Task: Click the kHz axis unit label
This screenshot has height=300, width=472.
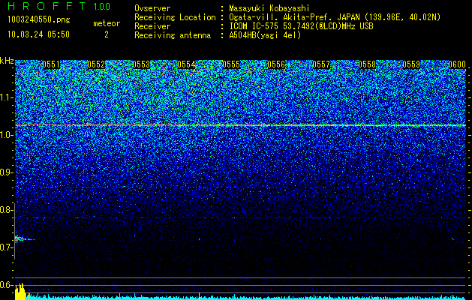Action: pos(7,61)
